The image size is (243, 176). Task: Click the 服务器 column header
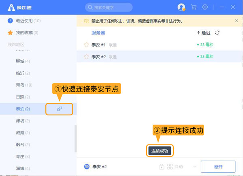tap(98, 33)
